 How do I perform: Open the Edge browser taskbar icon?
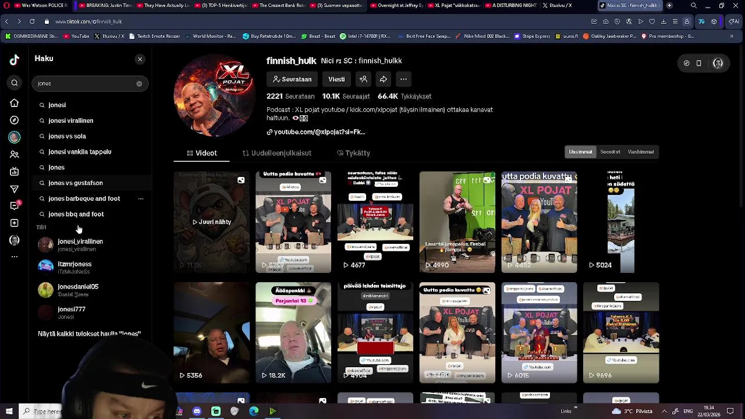click(x=254, y=411)
